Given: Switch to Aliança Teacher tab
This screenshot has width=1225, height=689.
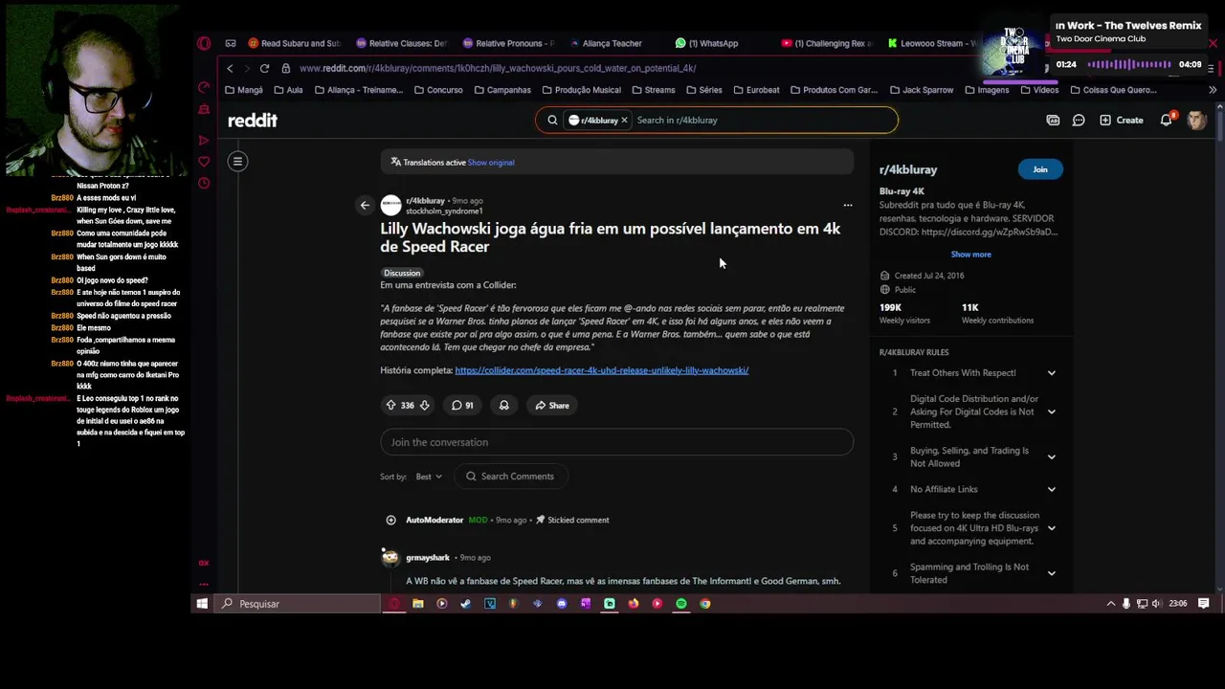Looking at the screenshot, I should [605, 43].
